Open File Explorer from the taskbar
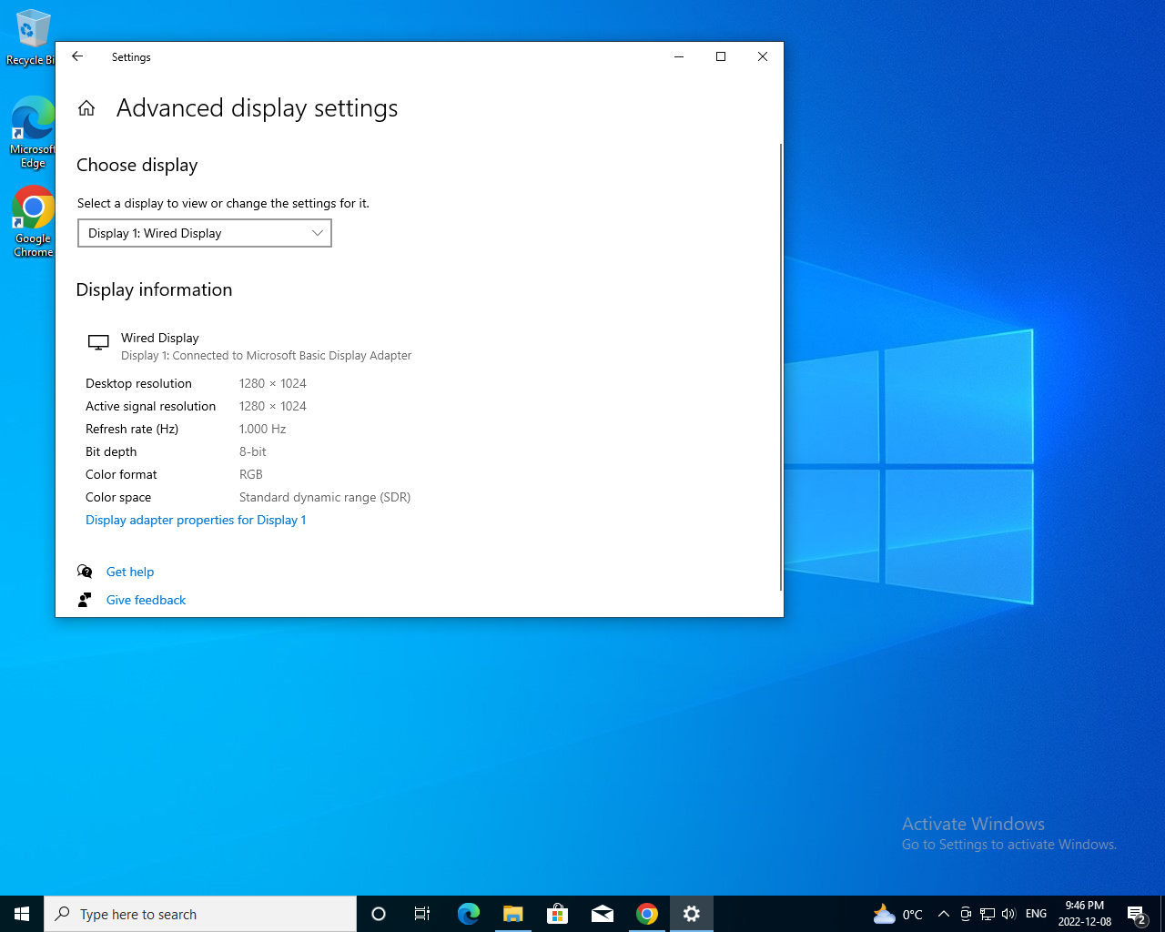This screenshot has height=932, width=1165. pos(512,914)
